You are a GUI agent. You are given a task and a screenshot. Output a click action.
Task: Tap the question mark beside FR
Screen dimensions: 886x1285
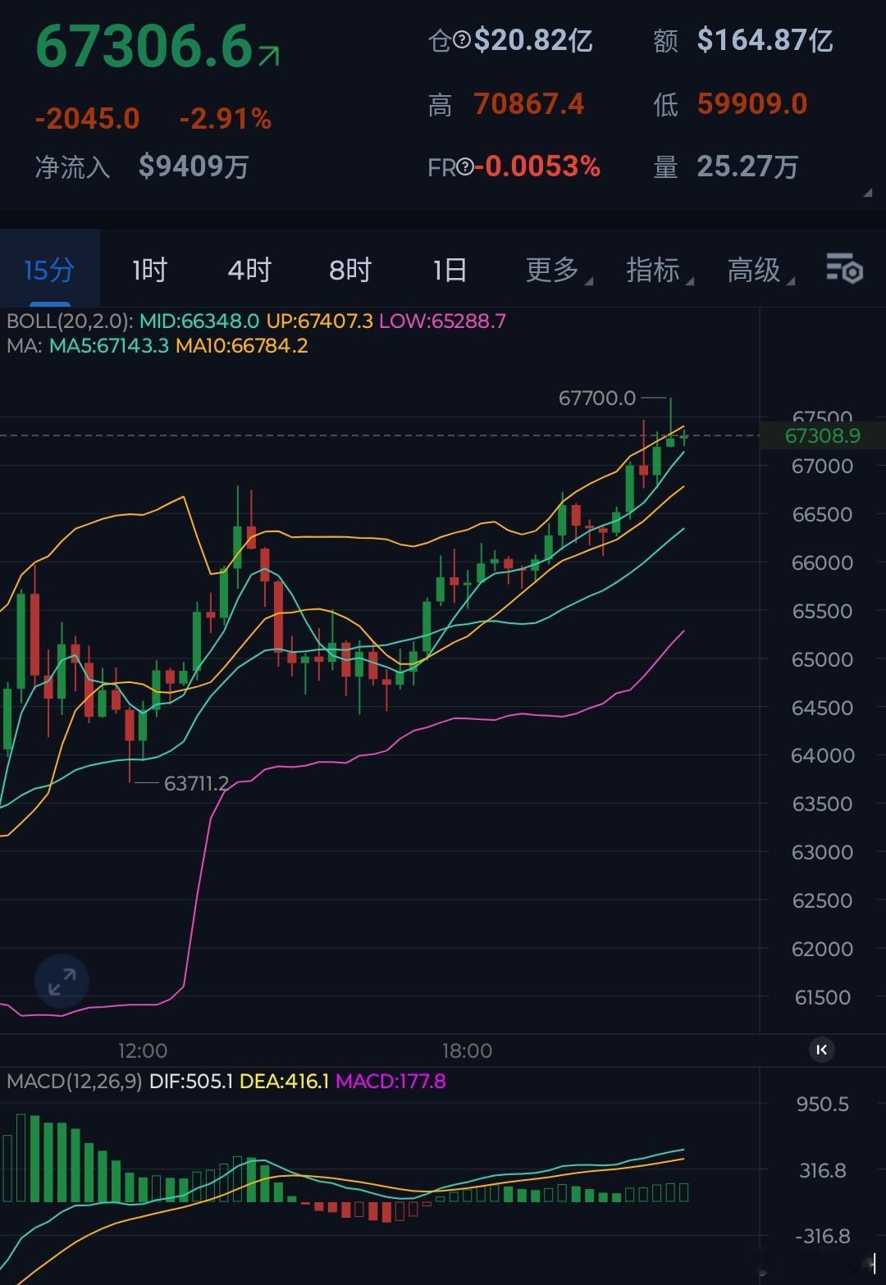[x=464, y=168]
